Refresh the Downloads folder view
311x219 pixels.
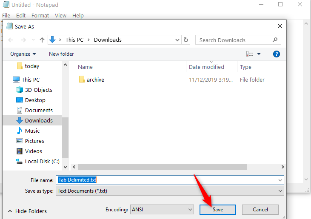[186, 40]
